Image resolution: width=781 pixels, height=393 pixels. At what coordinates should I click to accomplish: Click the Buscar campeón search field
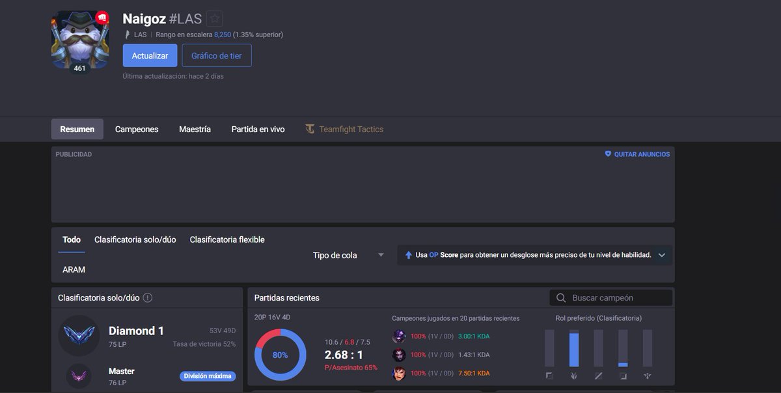pos(610,298)
